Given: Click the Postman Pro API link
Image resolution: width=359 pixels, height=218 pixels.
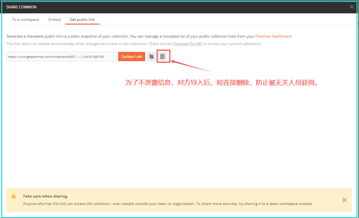Looking at the screenshot, I should tap(188, 43).
